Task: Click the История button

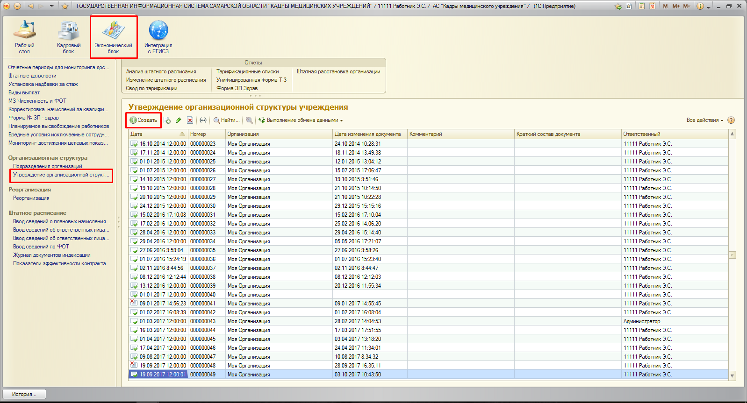Action: pos(25,394)
